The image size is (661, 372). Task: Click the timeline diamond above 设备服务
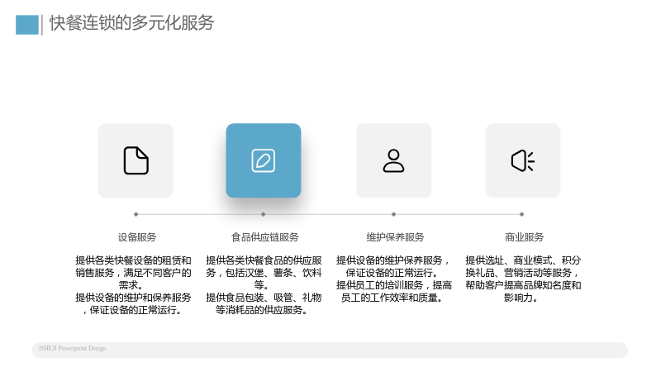click(136, 214)
